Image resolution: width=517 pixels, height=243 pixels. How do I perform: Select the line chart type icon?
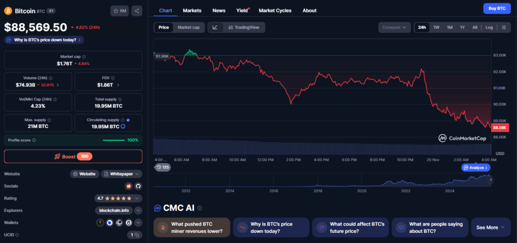pyautogui.click(x=215, y=28)
